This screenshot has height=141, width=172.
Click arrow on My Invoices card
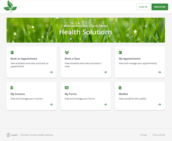click(51, 104)
